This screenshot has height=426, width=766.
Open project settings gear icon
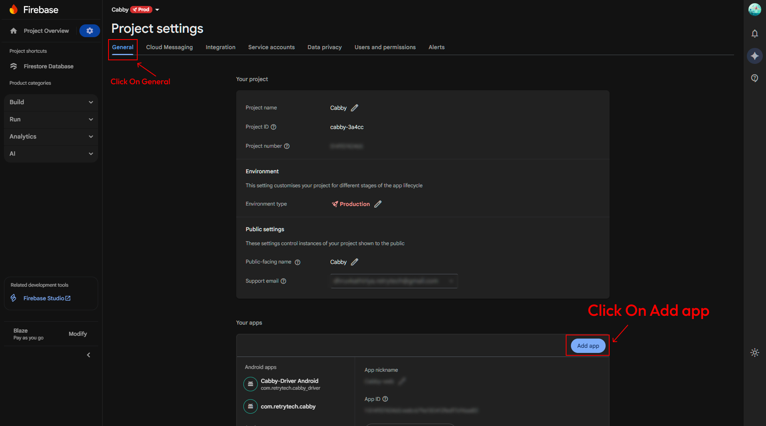89,31
